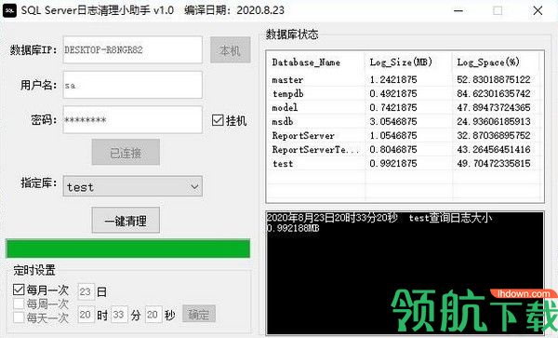
Task: Close the SQL Server log cleaner window
Action: coord(538,10)
